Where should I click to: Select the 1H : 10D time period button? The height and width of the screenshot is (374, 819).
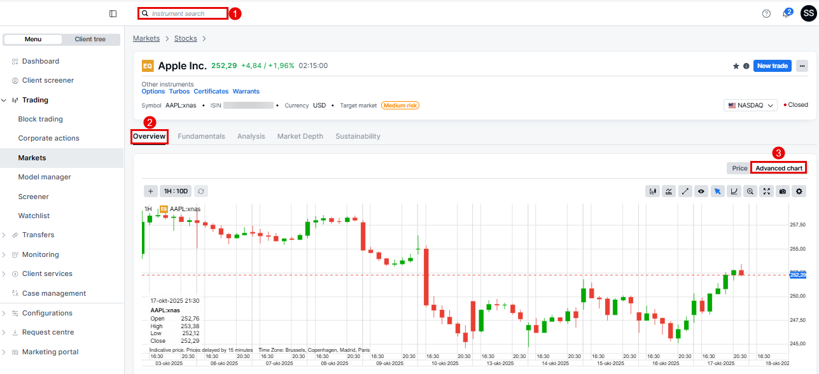175,191
